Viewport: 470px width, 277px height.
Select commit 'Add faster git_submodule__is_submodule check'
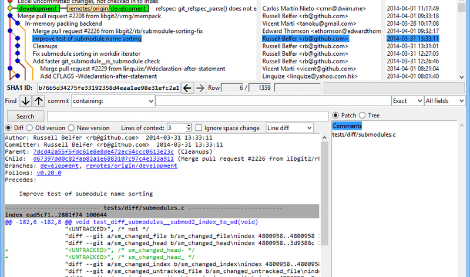pos(96,61)
